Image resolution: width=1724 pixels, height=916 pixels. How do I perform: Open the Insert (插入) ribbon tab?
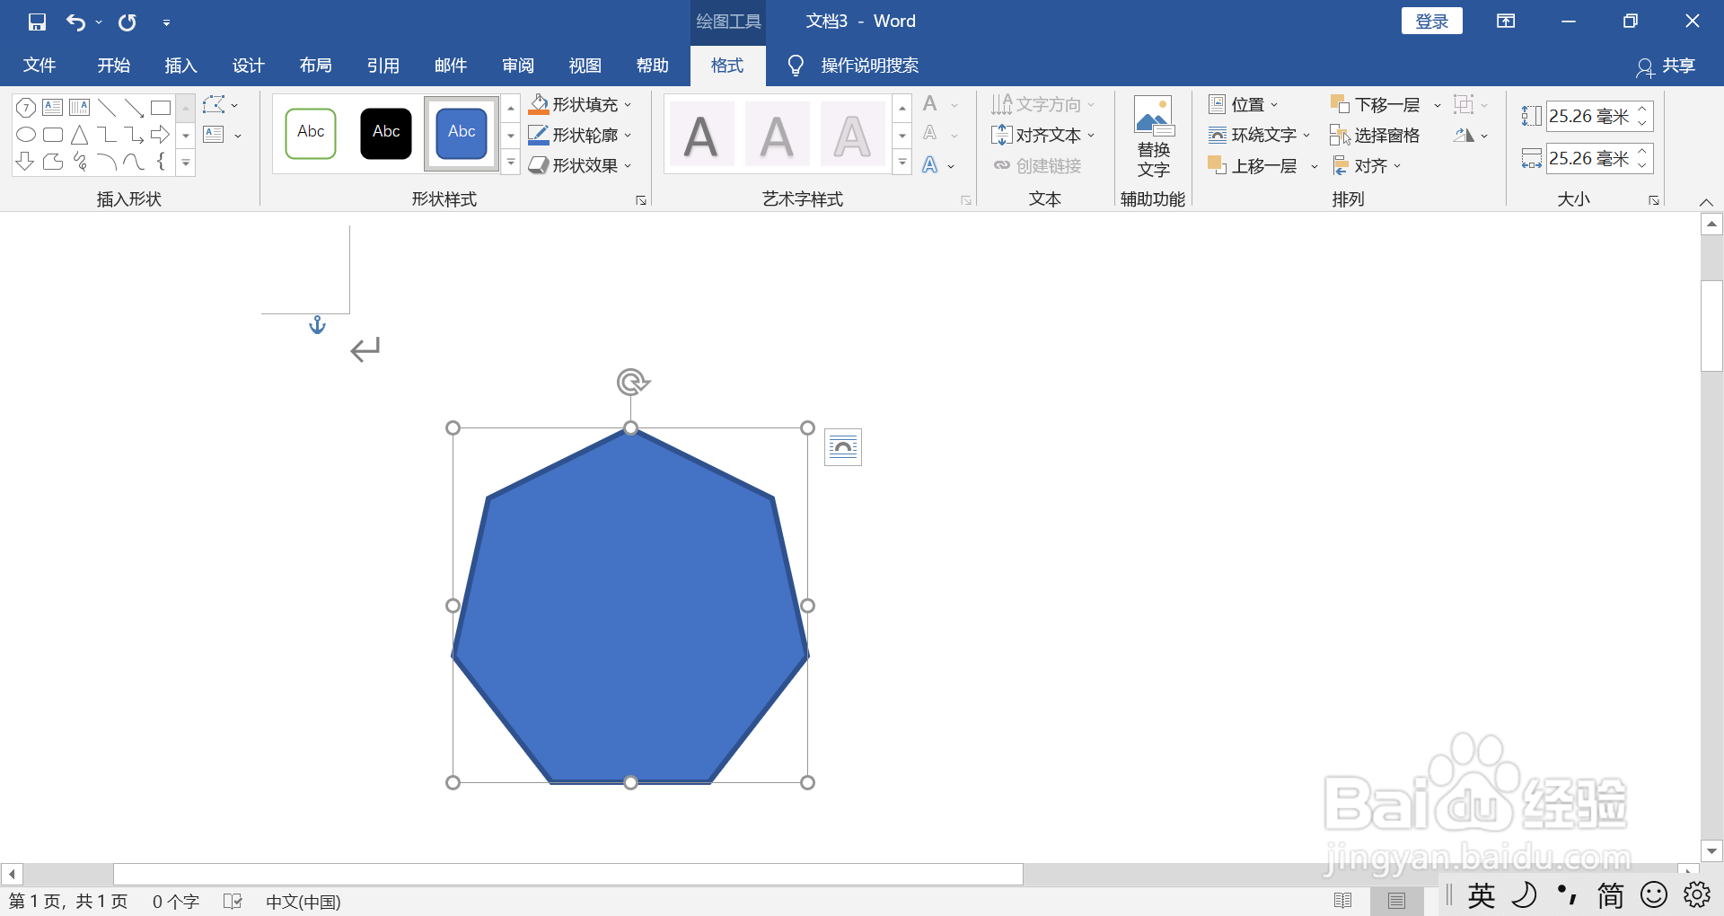180,66
